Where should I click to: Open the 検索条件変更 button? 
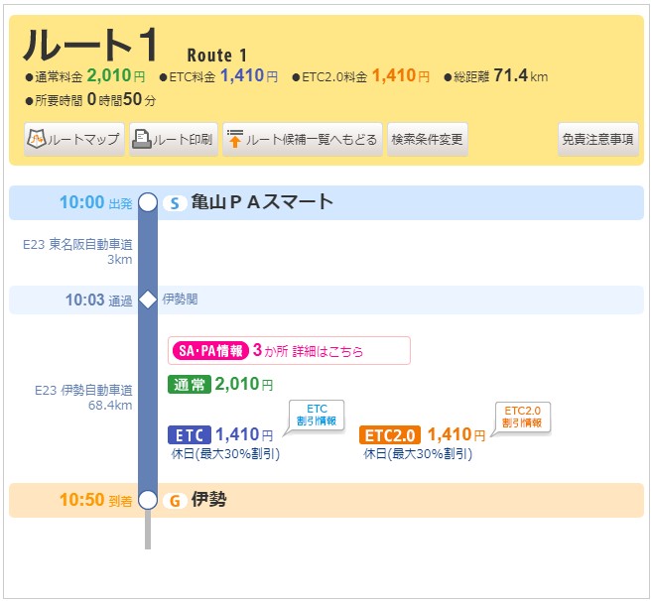[427, 140]
